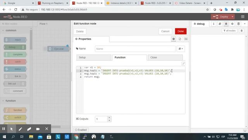
Task: Click the filter nodes search box
Action: pos(16,24)
